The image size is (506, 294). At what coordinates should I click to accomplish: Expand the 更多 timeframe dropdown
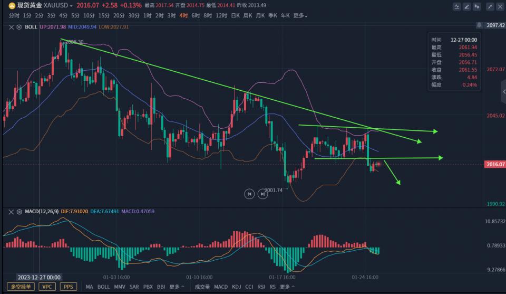point(300,16)
